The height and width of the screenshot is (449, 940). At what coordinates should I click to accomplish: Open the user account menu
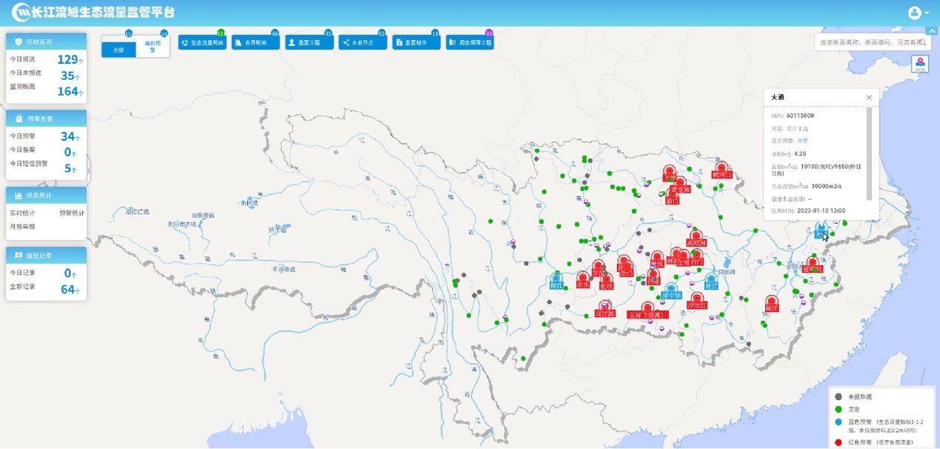click(x=918, y=13)
